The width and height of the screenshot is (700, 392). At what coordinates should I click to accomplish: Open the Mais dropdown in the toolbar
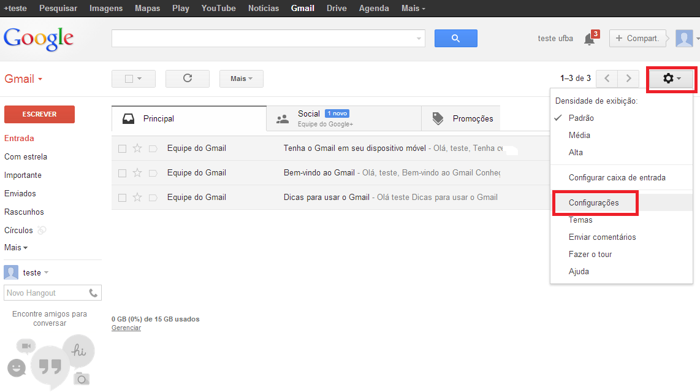coord(241,79)
